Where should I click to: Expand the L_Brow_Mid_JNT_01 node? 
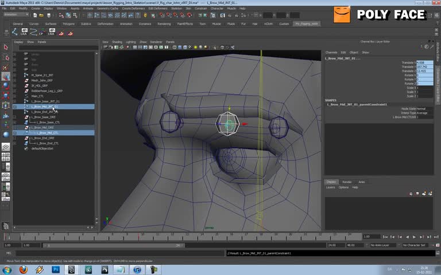pos(14,107)
